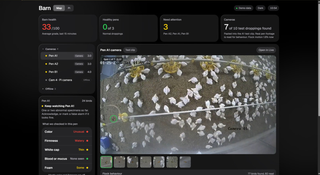Select dropping thumbnail 6
Screen dimensions: 320x175
tap(172, 162)
